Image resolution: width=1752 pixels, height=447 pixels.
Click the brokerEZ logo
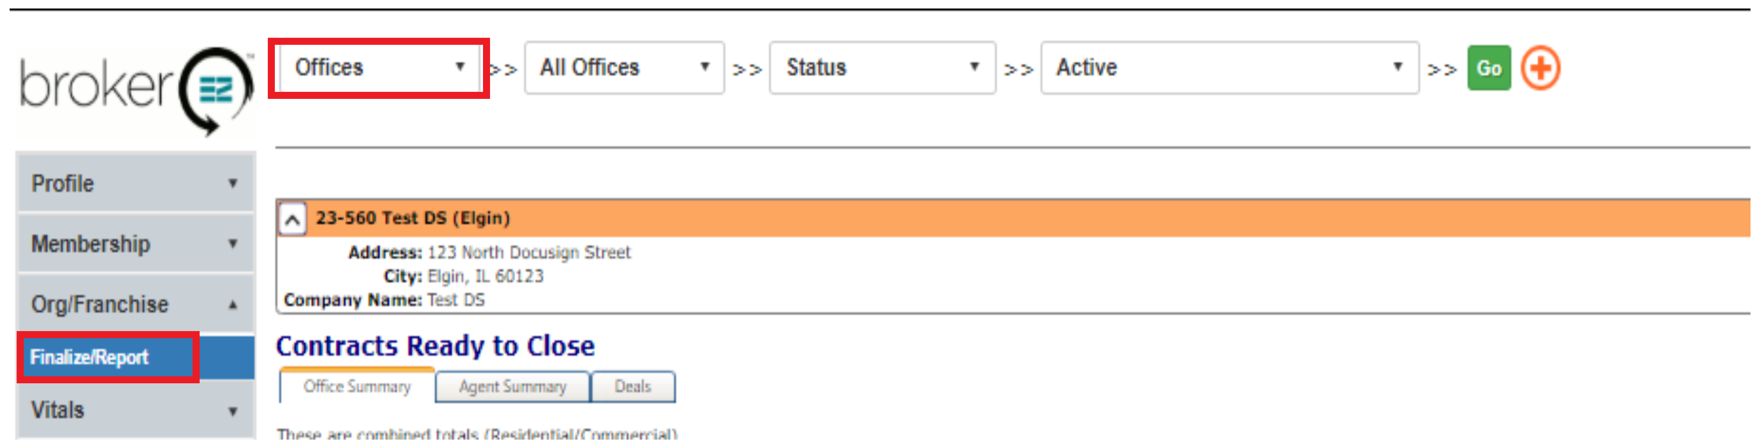[136, 89]
